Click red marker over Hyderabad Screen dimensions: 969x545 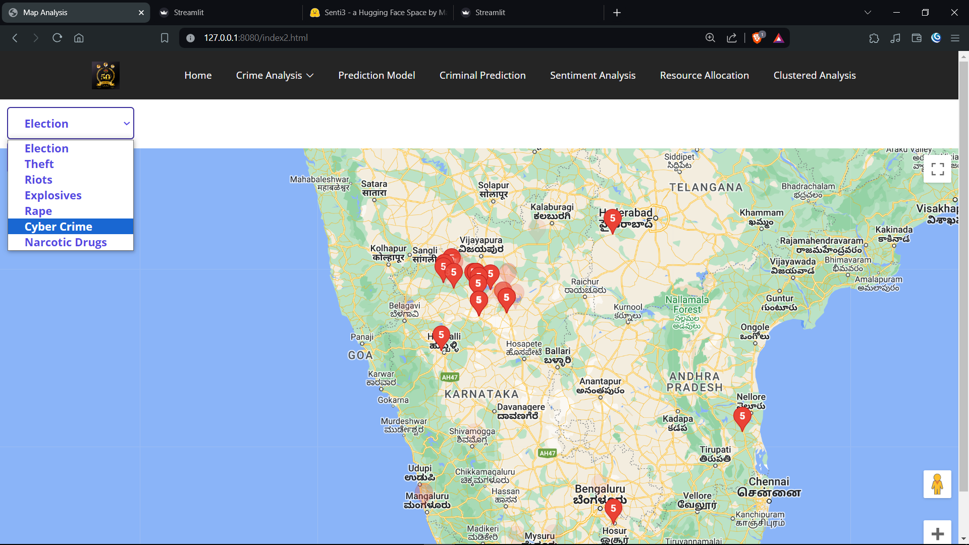612,220
